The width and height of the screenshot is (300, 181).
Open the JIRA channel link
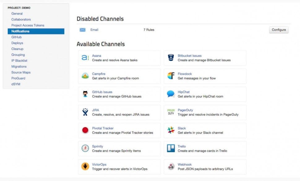(x=96, y=110)
